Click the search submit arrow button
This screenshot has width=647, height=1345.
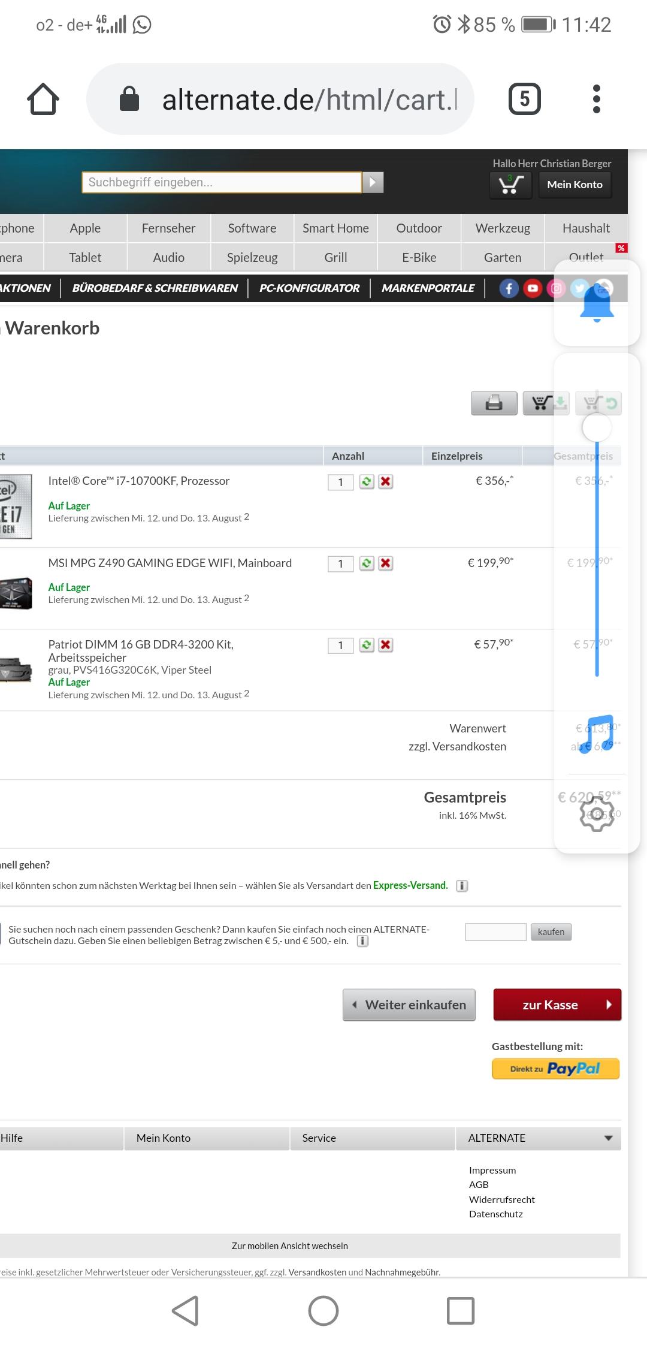coord(373,182)
